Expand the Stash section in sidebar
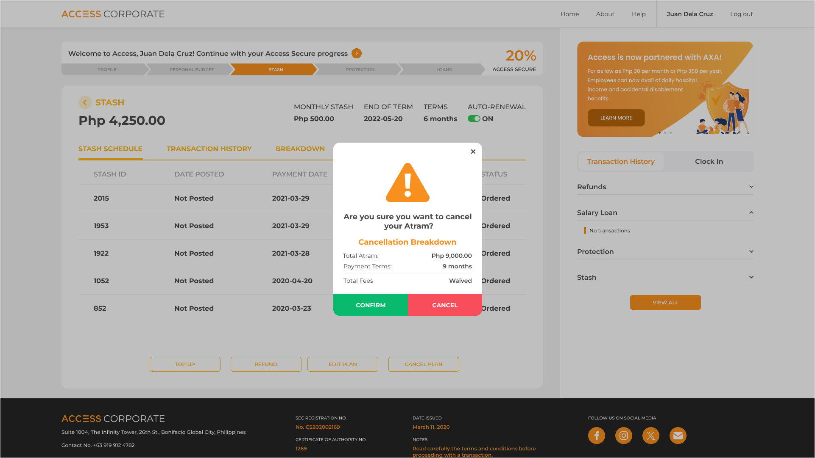Image resolution: width=815 pixels, height=458 pixels. tap(751, 277)
